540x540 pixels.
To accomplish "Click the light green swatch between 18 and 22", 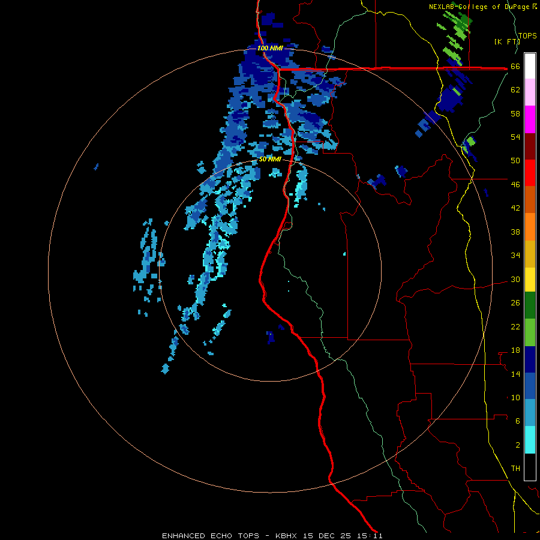I will point(530,332).
